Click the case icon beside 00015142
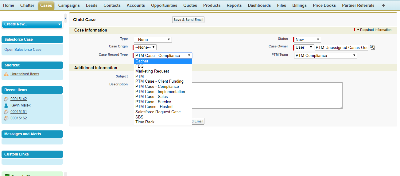The height and width of the screenshot is (176, 400). 6,99
